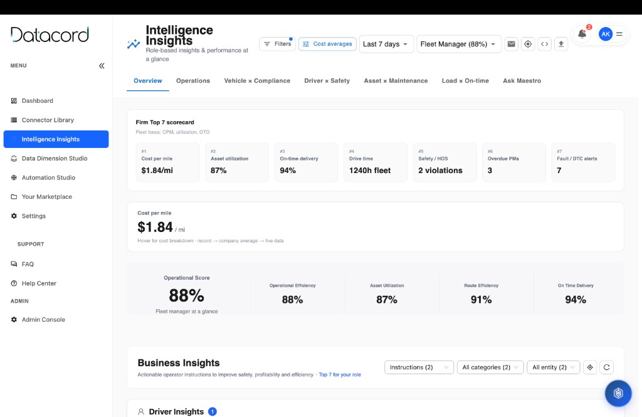642x417 pixels.
Task: Click the FAQ chat icon
Action: tap(14, 264)
